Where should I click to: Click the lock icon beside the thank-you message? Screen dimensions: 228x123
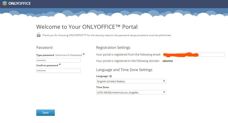[x=39, y=35]
